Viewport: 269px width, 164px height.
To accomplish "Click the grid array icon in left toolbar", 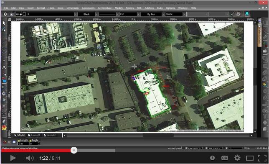I will 4,106.
